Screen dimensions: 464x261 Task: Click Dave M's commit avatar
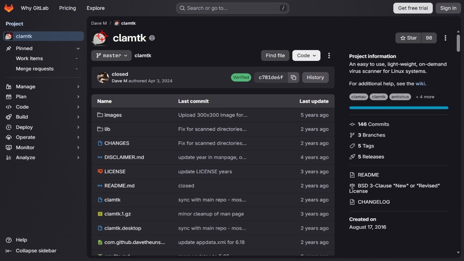pos(103,77)
